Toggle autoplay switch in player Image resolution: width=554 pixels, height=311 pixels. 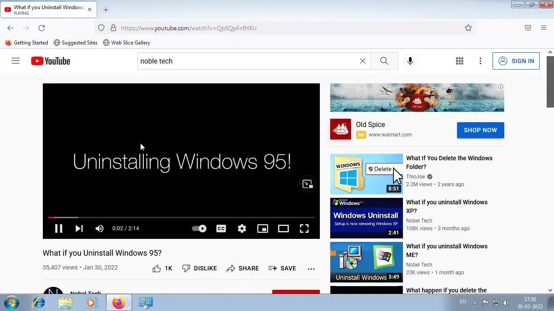(199, 228)
